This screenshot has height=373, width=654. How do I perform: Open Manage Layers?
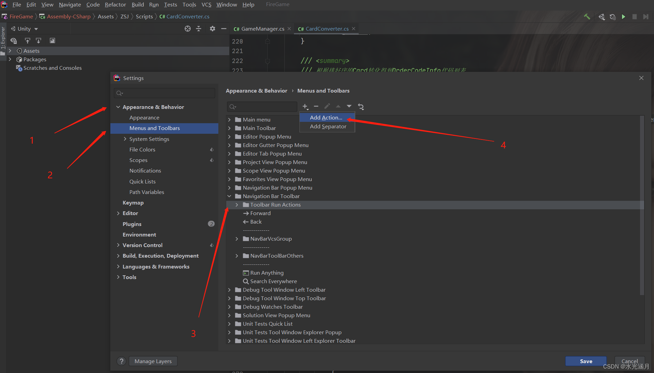click(x=153, y=361)
